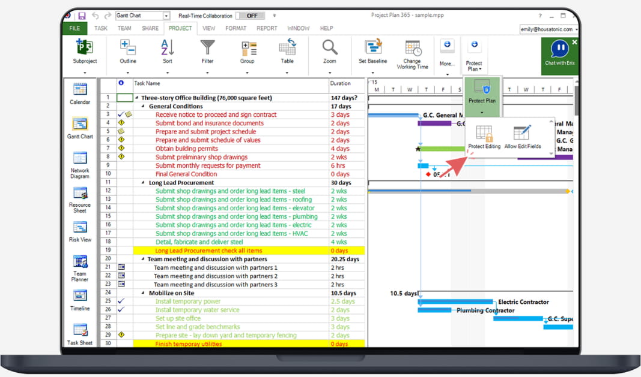Click duration '147 days?' cell
This screenshot has height=377, width=641.
347,98
